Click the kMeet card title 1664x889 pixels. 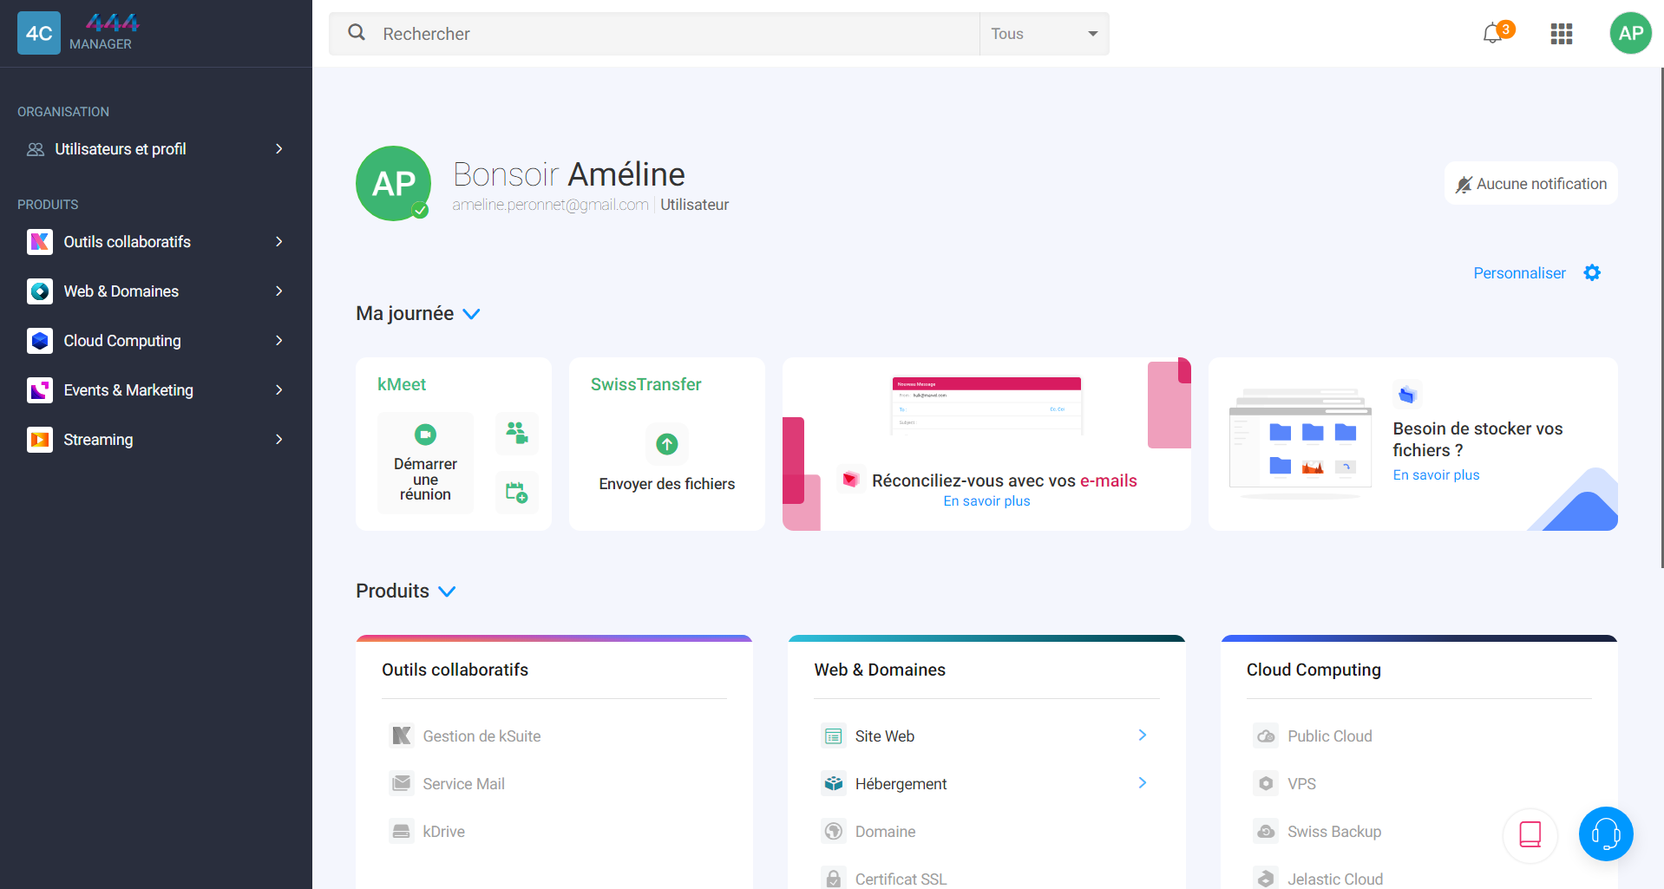(402, 384)
